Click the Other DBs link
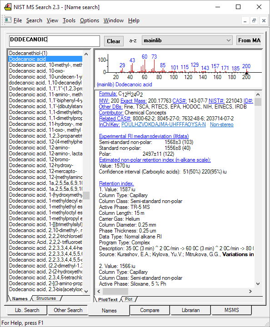Image resolution: width=270 pixels, height=327 pixels. click(x=111, y=107)
